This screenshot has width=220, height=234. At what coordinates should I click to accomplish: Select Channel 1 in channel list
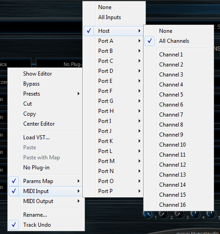tap(171, 55)
